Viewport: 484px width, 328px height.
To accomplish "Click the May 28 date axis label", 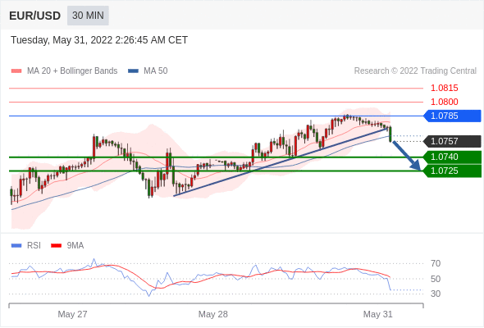I will click(213, 314).
